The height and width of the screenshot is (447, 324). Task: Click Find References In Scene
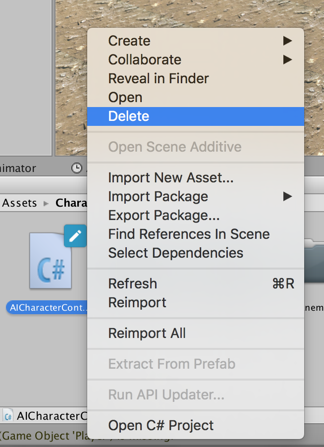click(x=189, y=234)
